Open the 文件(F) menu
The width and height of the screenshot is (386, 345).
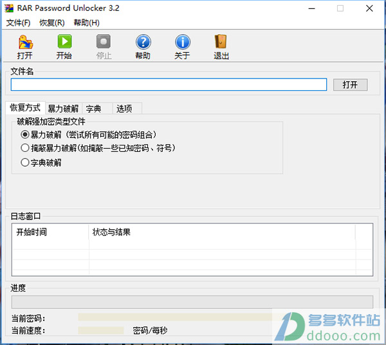[18, 23]
